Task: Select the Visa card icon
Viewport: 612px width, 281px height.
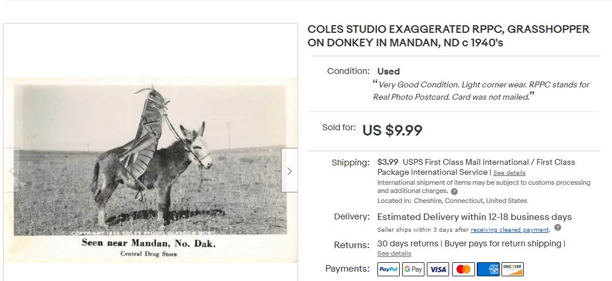Action: [x=438, y=269]
